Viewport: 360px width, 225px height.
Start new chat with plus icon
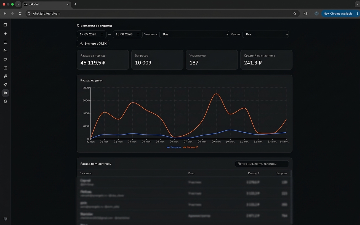pos(5,34)
